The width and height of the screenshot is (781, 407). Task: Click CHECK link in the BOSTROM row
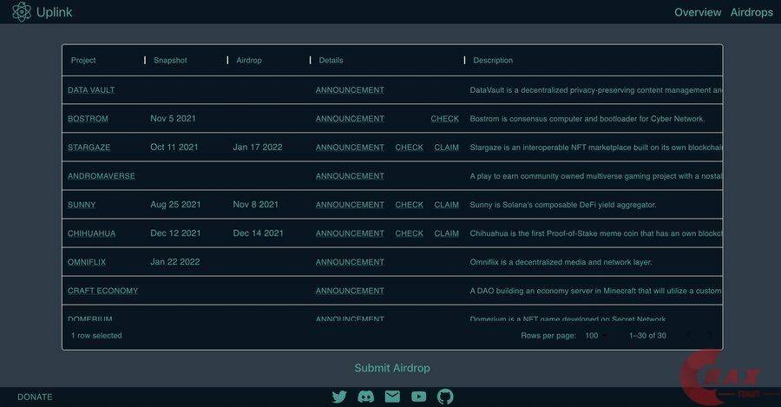[x=445, y=119]
